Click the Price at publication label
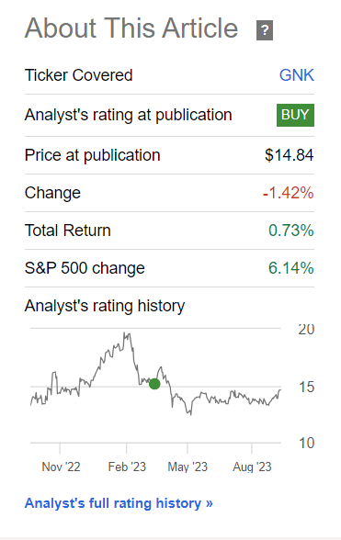Viewport: 341px width, 540px height. click(x=93, y=155)
